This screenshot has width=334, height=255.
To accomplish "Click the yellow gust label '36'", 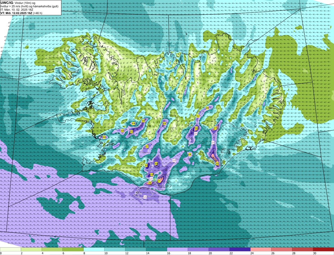I will (150, 183).
